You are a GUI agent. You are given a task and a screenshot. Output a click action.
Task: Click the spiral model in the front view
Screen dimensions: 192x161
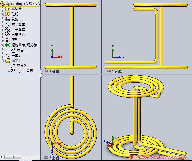(x=72, y=36)
